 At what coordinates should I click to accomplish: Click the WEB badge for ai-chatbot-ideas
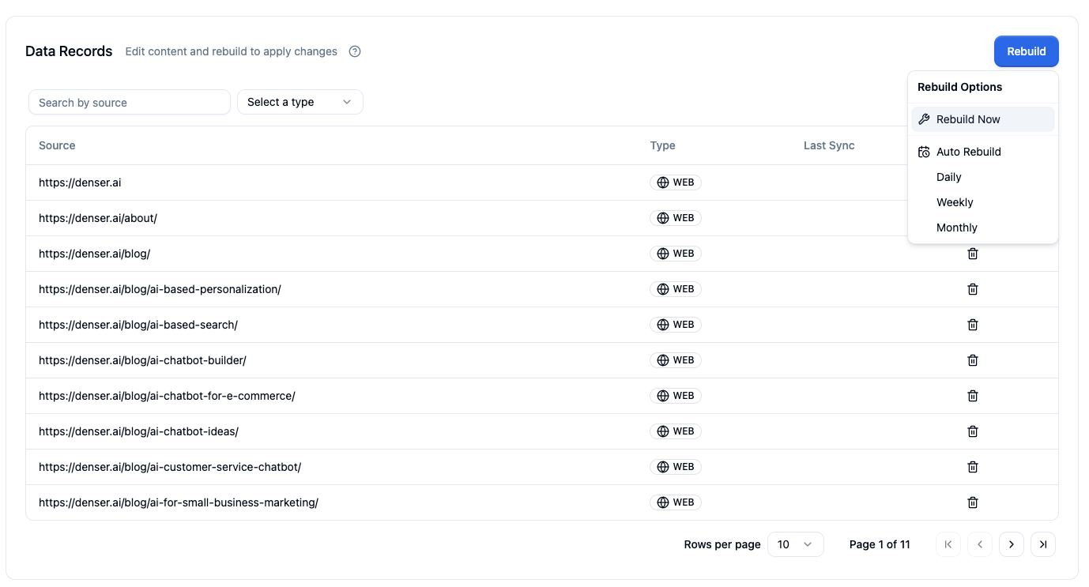coord(676,431)
